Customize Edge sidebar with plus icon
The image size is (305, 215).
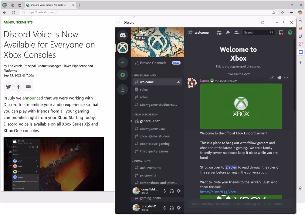click(300, 62)
